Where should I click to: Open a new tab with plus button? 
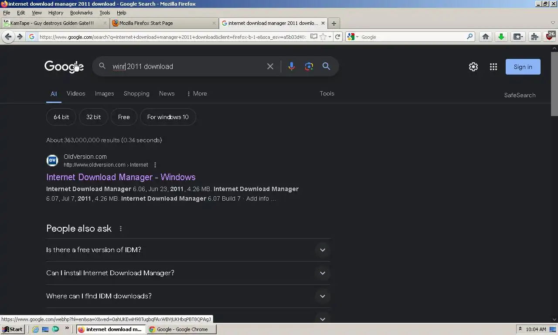click(333, 24)
